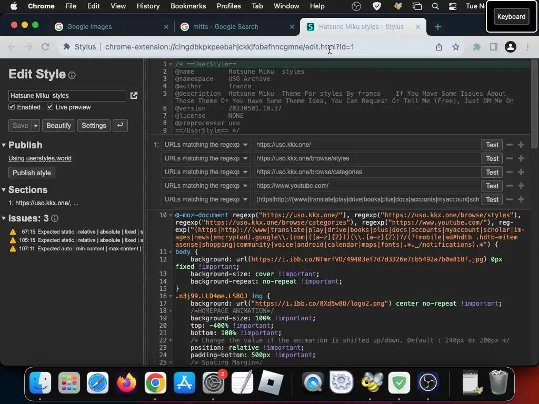
Task: Remove the google regexp rule with minus
Action: click(x=510, y=199)
